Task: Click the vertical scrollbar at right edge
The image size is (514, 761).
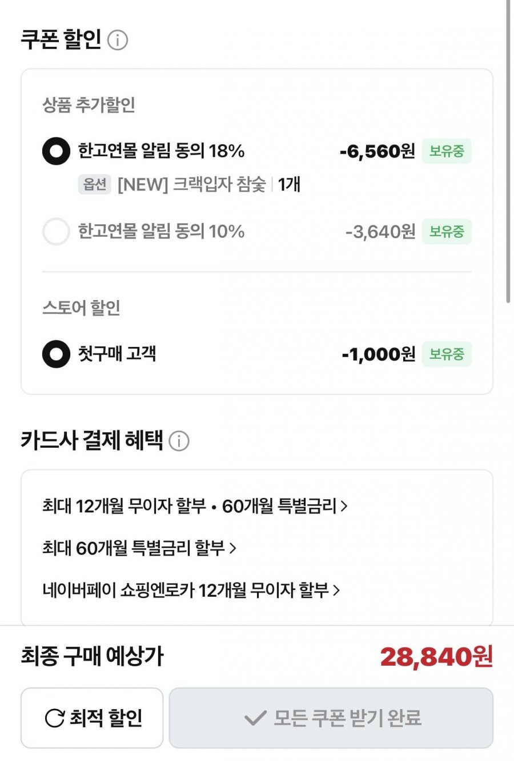Action: (508, 154)
